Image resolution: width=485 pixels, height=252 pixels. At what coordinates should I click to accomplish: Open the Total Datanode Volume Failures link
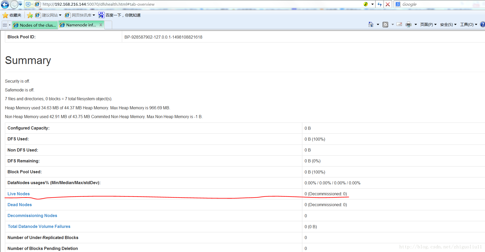39,226
